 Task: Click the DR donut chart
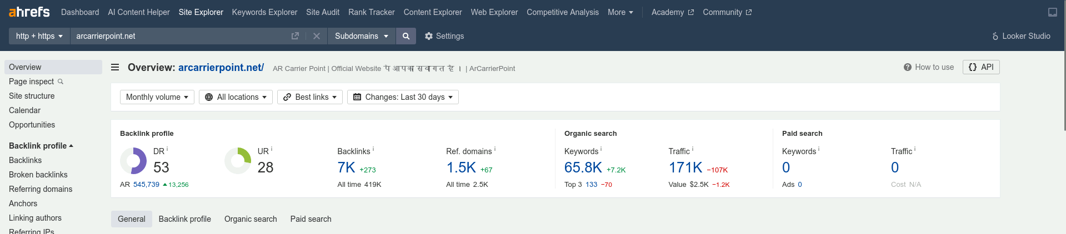click(x=133, y=161)
